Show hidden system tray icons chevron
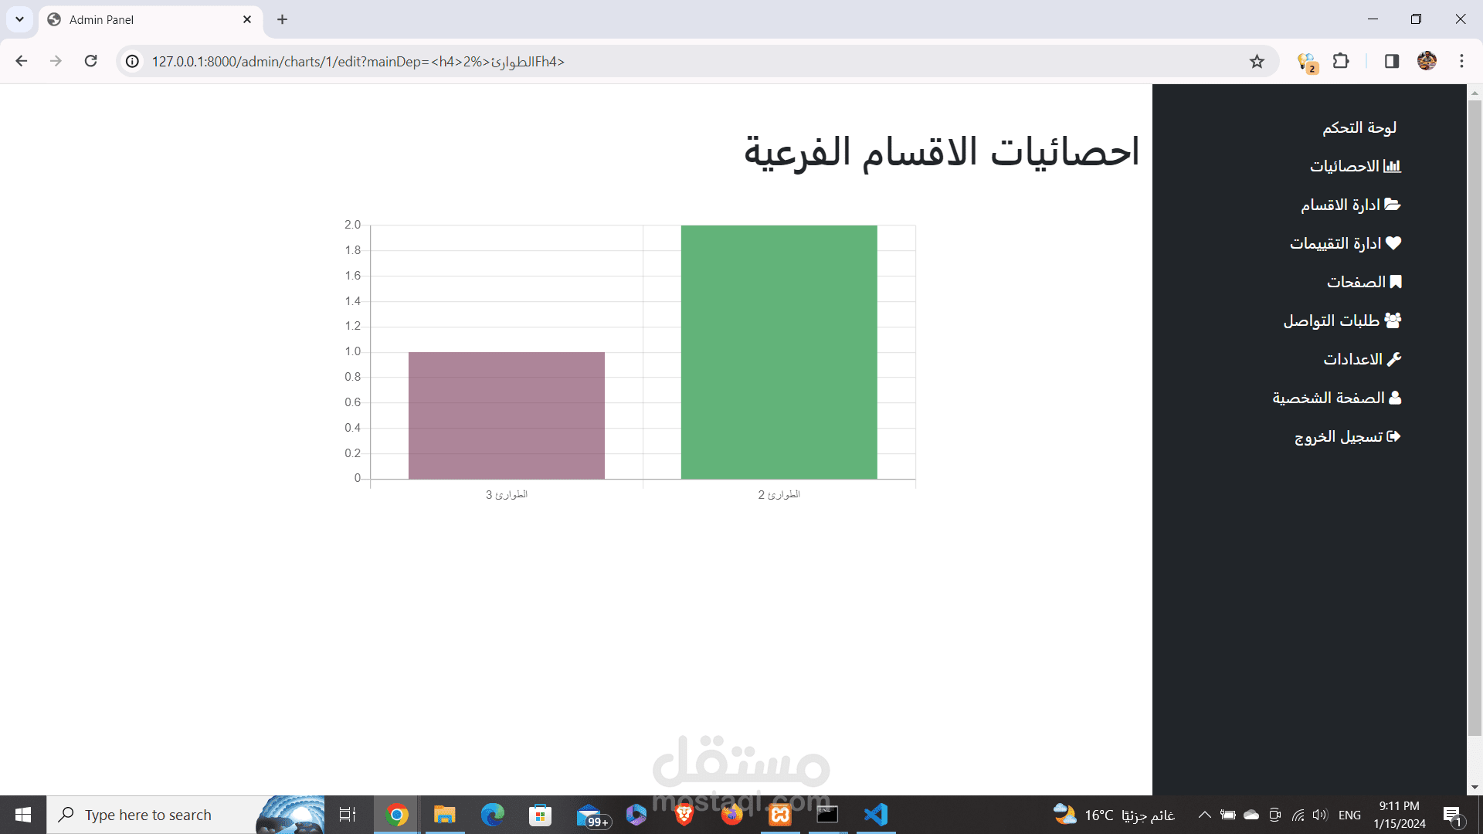 click(x=1204, y=815)
